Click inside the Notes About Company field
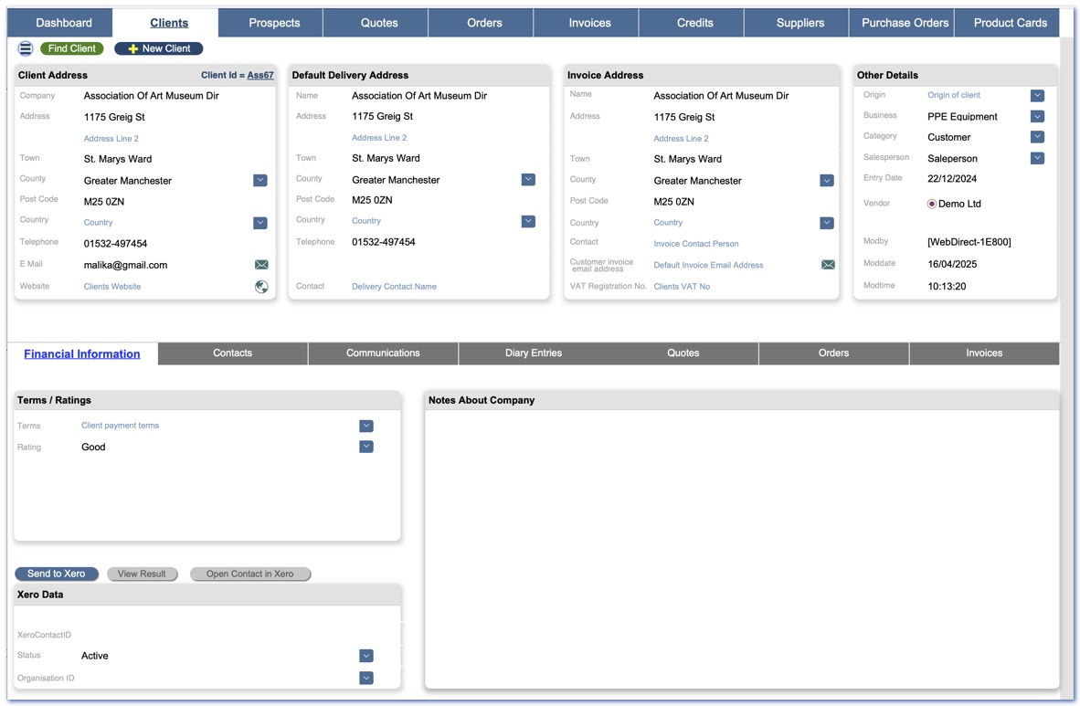 click(x=741, y=548)
